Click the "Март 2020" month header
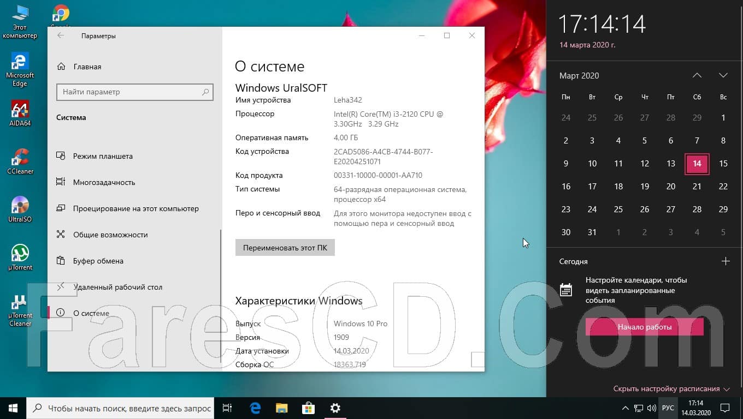This screenshot has height=419, width=743. (579, 76)
